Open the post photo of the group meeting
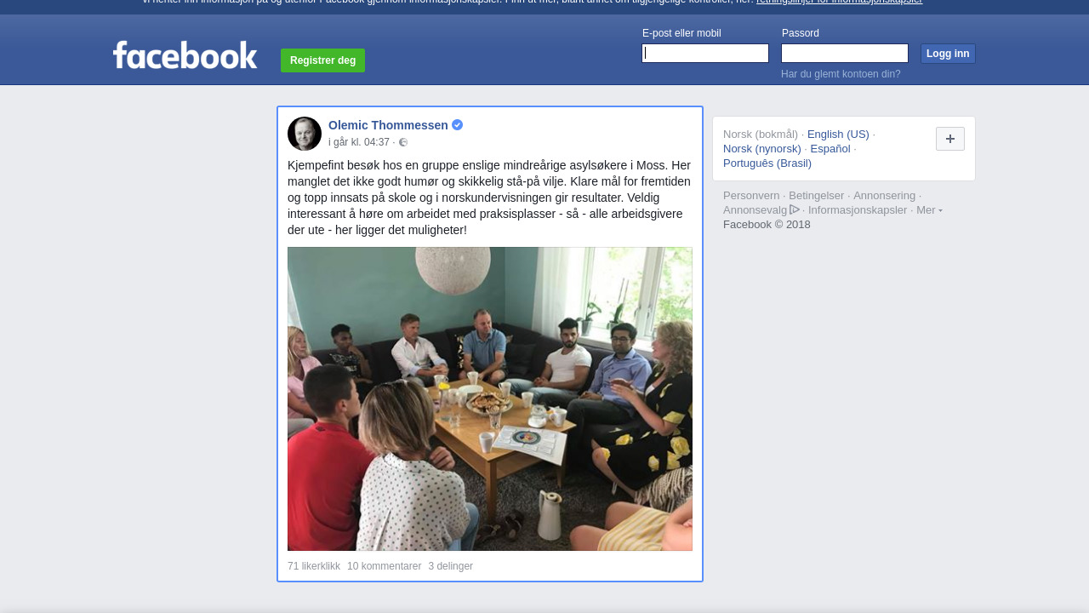 pyautogui.click(x=490, y=398)
